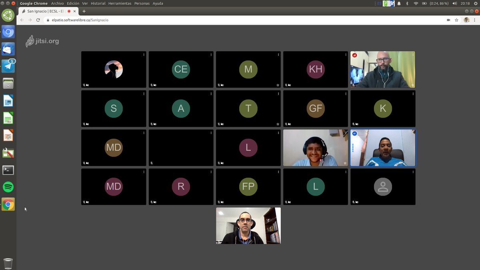Screen dimensions: 480x270
Task: Launch LibreOffice Writer from the dock
Action: coord(8,101)
